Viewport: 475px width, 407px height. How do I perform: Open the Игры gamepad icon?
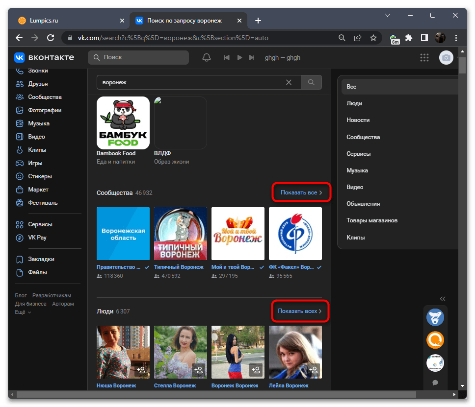pos(20,163)
